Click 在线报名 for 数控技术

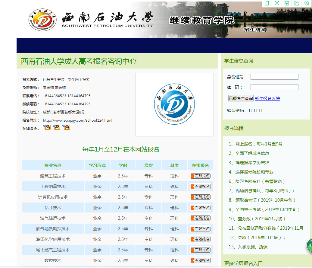[x=200, y=260]
